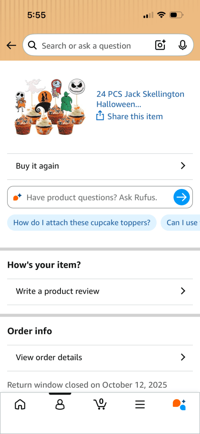This screenshot has height=434, width=200.
Task: Open the shopping cart tab
Action: point(100,404)
